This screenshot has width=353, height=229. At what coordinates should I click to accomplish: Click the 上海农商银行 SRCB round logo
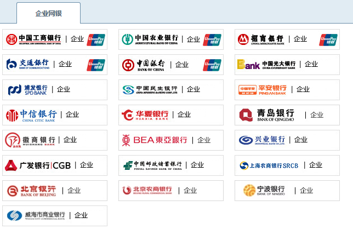[244, 165]
